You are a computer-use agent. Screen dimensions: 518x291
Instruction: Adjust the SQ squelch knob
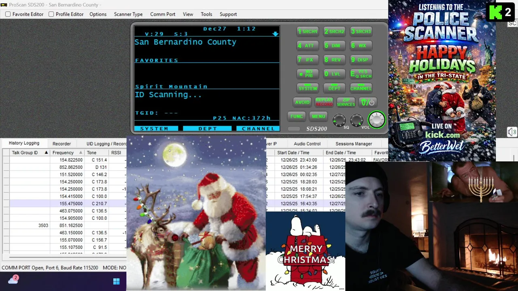pos(339,120)
